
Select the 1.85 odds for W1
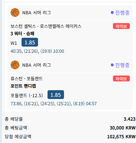click(30, 42)
